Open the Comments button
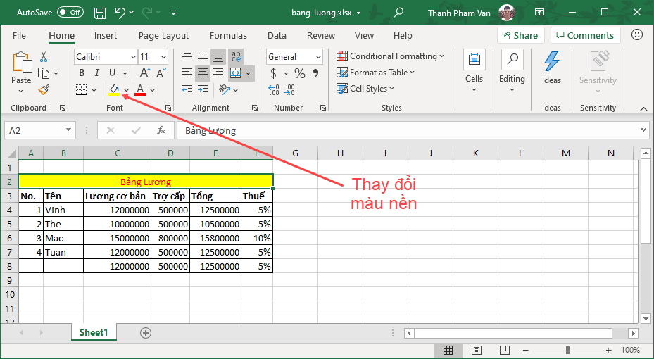 tap(585, 35)
